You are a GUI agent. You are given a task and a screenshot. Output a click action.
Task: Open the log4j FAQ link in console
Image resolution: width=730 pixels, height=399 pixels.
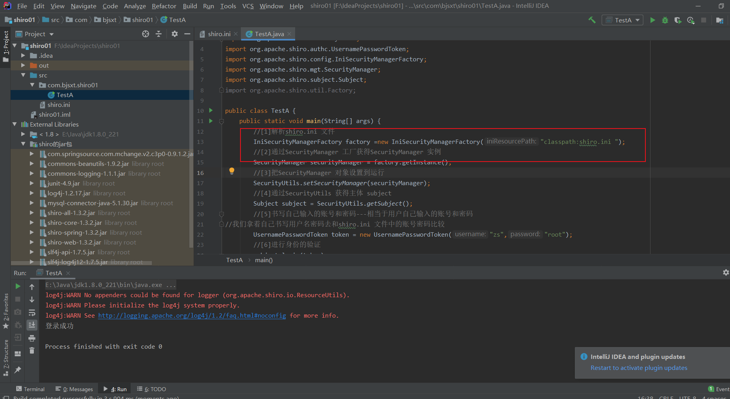pyautogui.click(x=192, y=315)
